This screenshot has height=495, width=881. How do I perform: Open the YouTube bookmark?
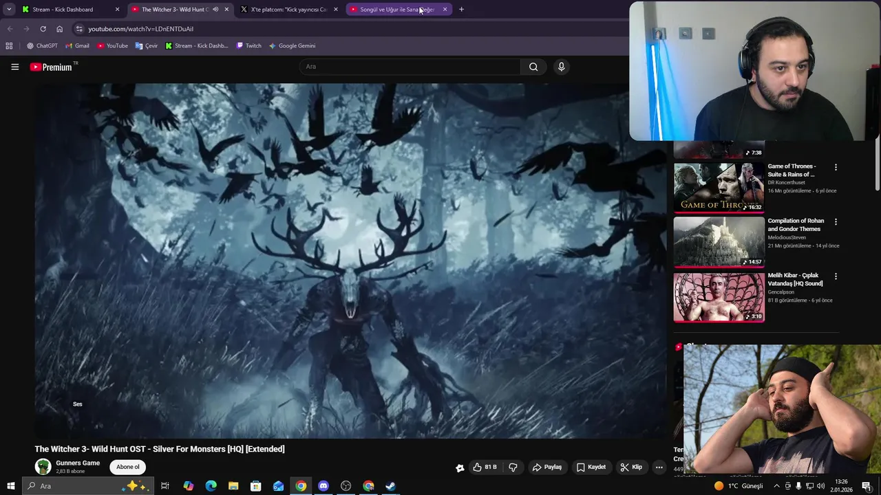112,46
